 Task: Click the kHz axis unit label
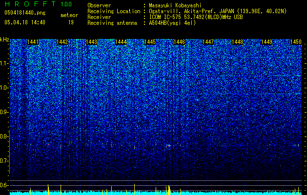4,39
